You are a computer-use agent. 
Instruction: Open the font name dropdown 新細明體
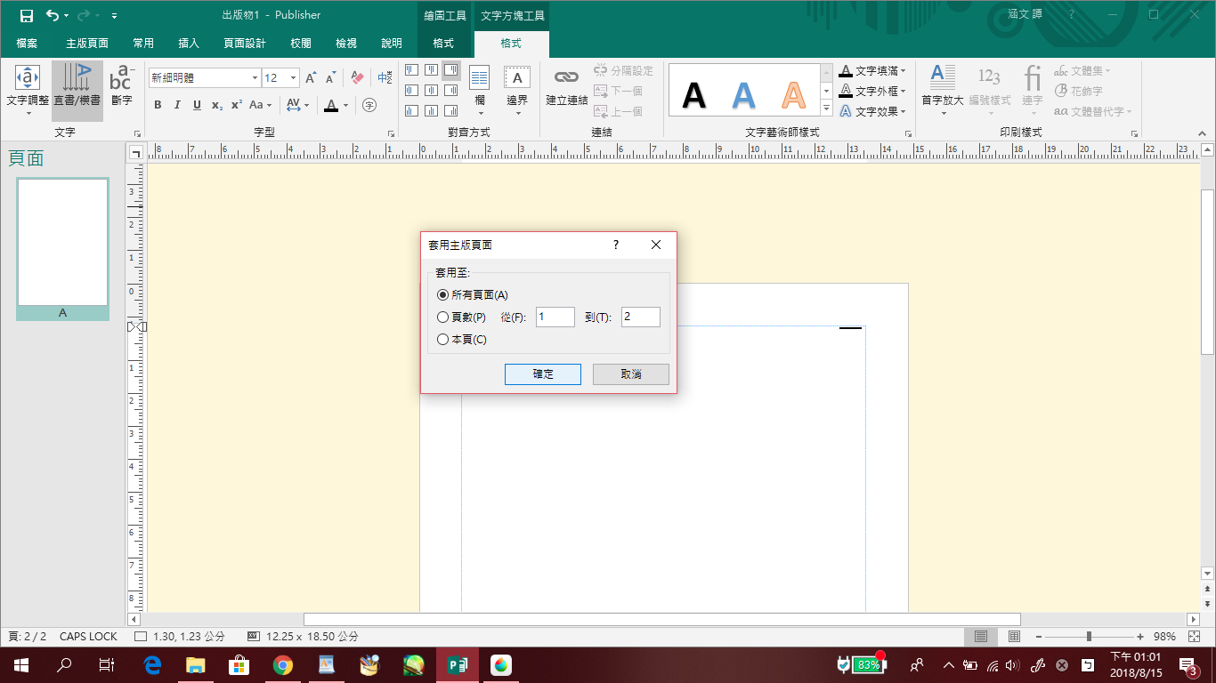pyautogui.click(x=255, y=78)
